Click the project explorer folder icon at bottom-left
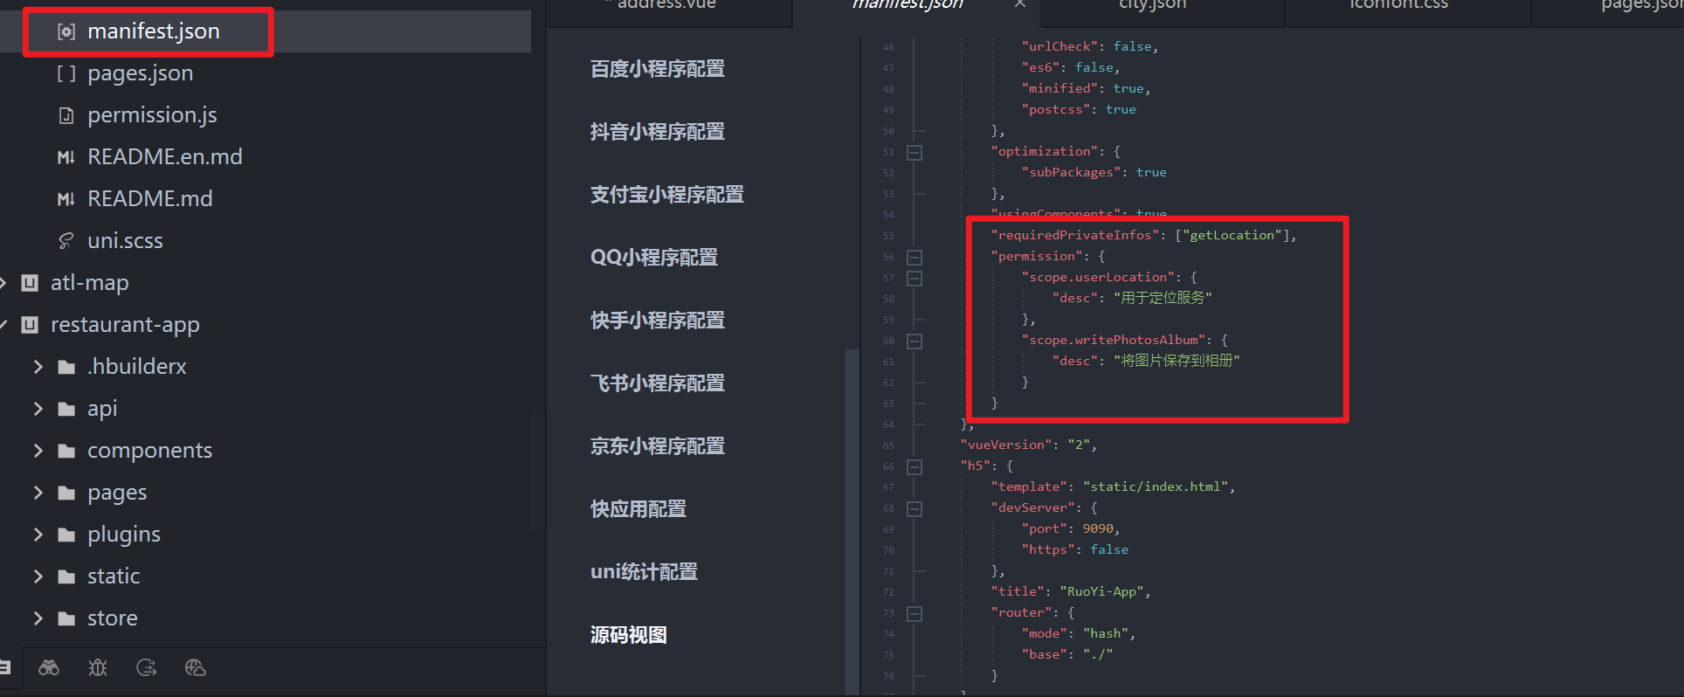This screenshot has height=697, width=1684. [x=4, y=668]
